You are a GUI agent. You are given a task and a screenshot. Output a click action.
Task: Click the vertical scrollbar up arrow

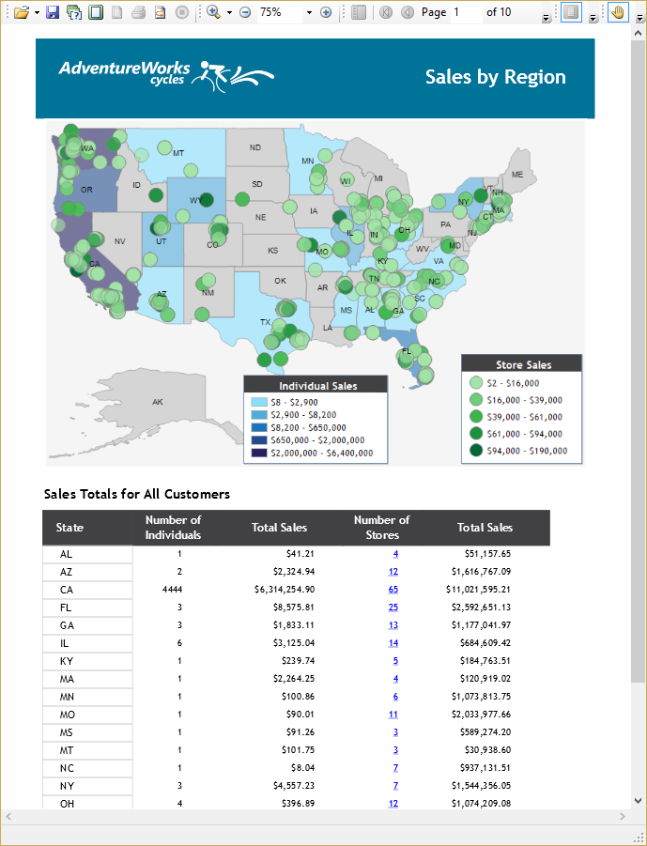638,33
